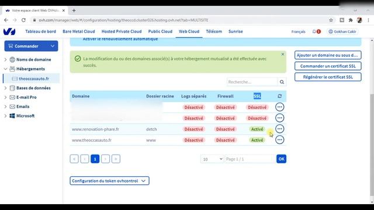The width and height of the screenshot is (374, 210).
Task: Expand Bases de données section
Action: click(x=5, y=88)
